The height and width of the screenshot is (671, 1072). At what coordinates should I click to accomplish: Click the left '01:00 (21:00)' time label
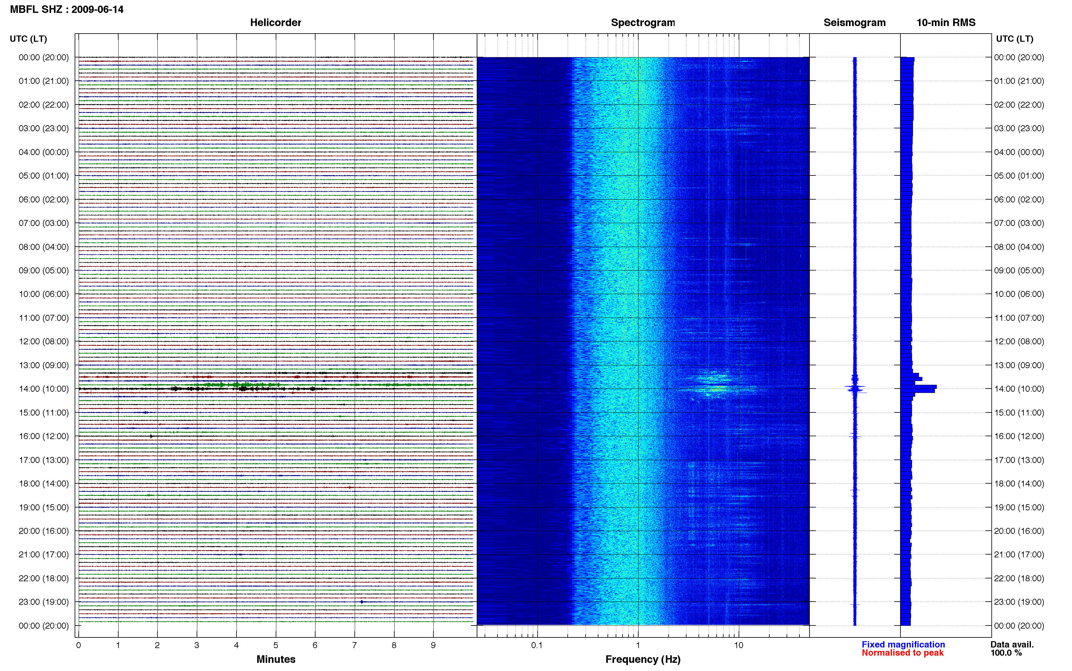tap(44, 81)
